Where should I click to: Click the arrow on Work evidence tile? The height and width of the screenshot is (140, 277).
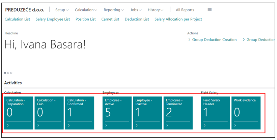click(235, 125)
